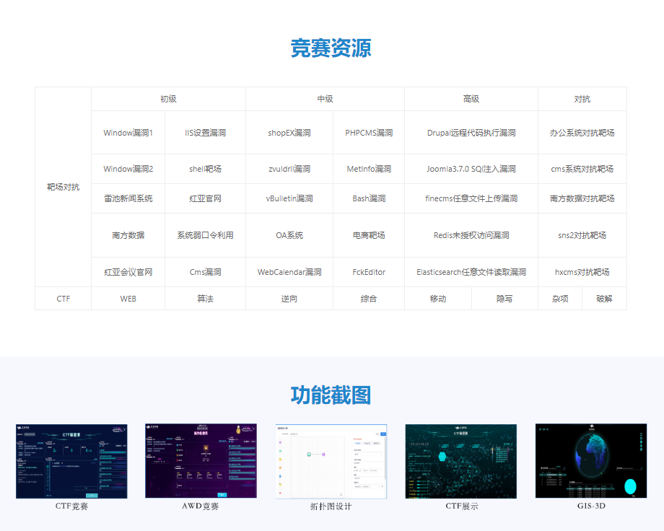The image size is (664, 531).
Task: Select Drupal远程代码执行漏洞 entry
Action: click(471, 133)
